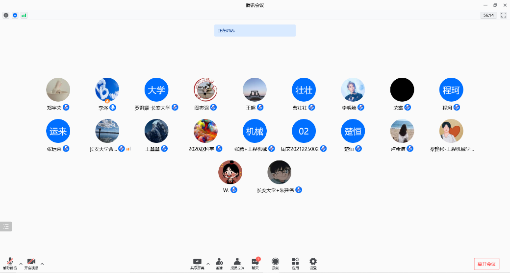
Task: Open the members list (20)
Action: [x=237, y=263]
